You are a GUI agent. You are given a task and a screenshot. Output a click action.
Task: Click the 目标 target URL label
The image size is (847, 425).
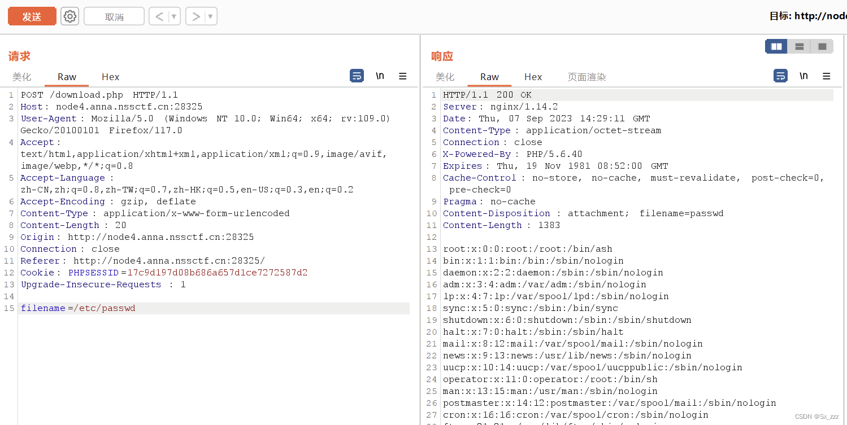808,16
